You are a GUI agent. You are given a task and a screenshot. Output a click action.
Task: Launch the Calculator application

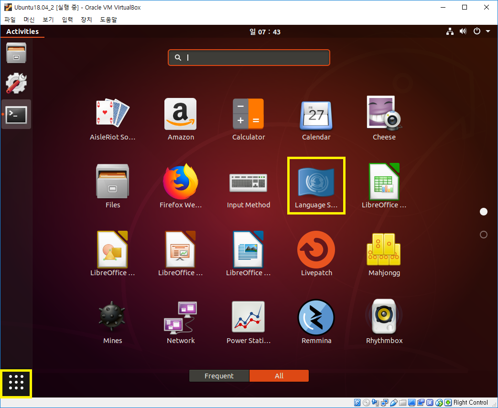coord(249,119)
